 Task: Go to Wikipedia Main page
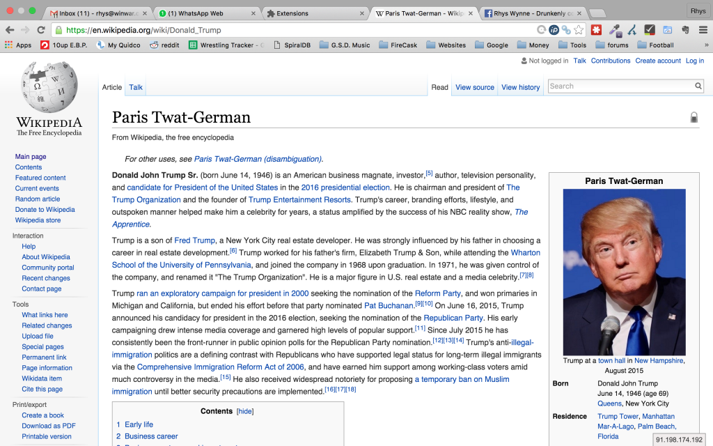31,157
